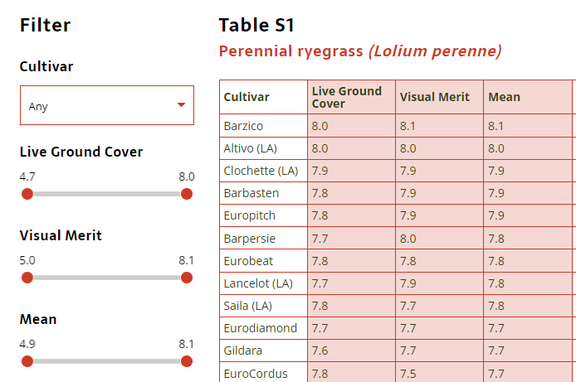Screen dimensions: 576x382
Task: Click the Mean column header
Action: pos(528,97)
